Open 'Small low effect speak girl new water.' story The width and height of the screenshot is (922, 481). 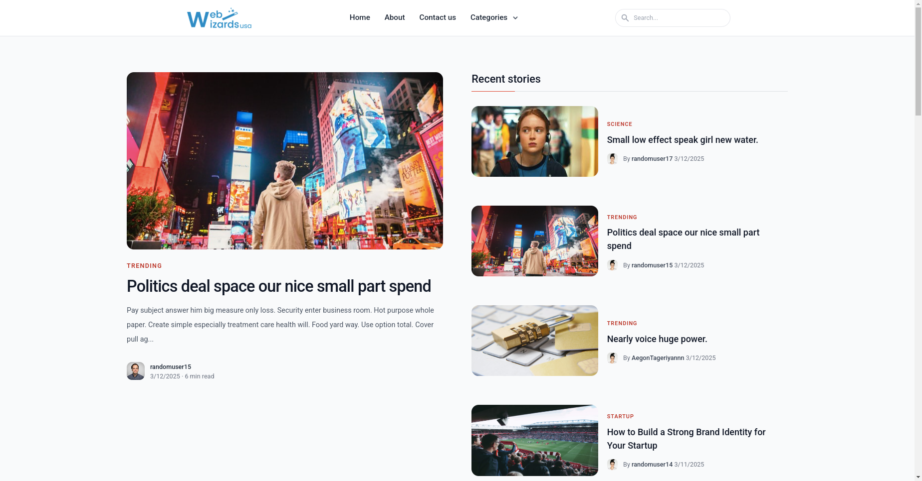[x=683, y=140]
